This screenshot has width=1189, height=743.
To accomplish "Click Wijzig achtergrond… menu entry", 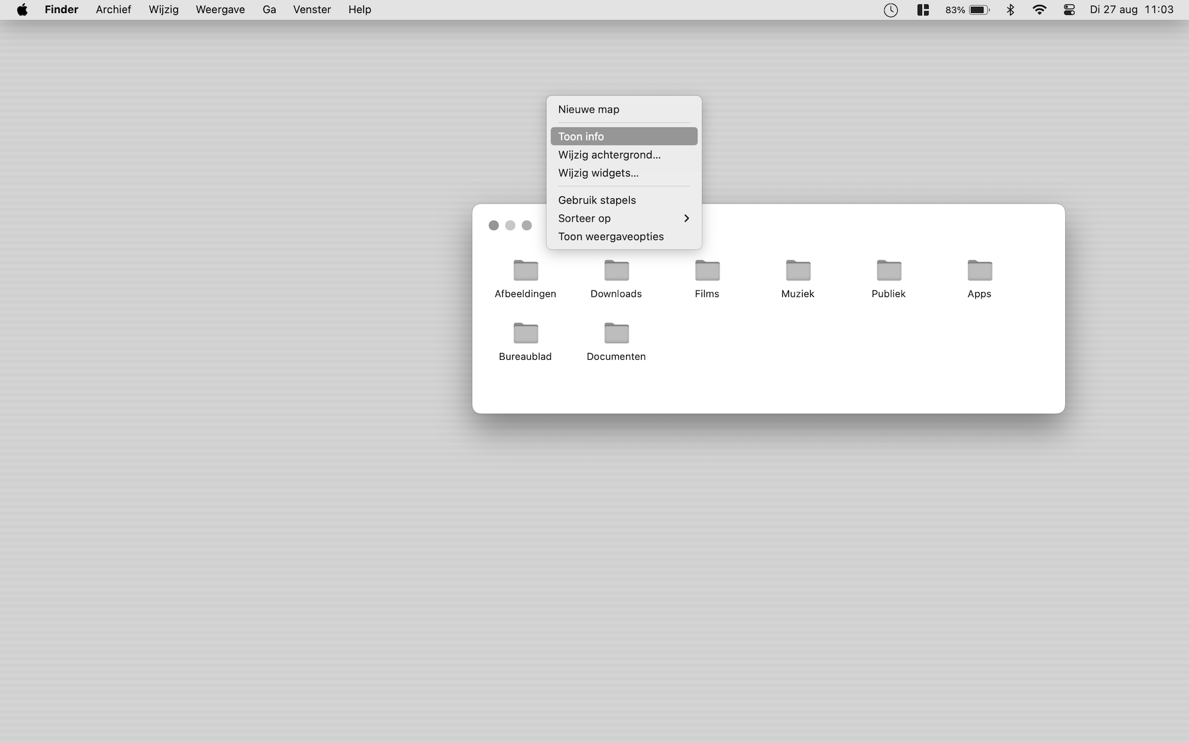I will [609, 155].
